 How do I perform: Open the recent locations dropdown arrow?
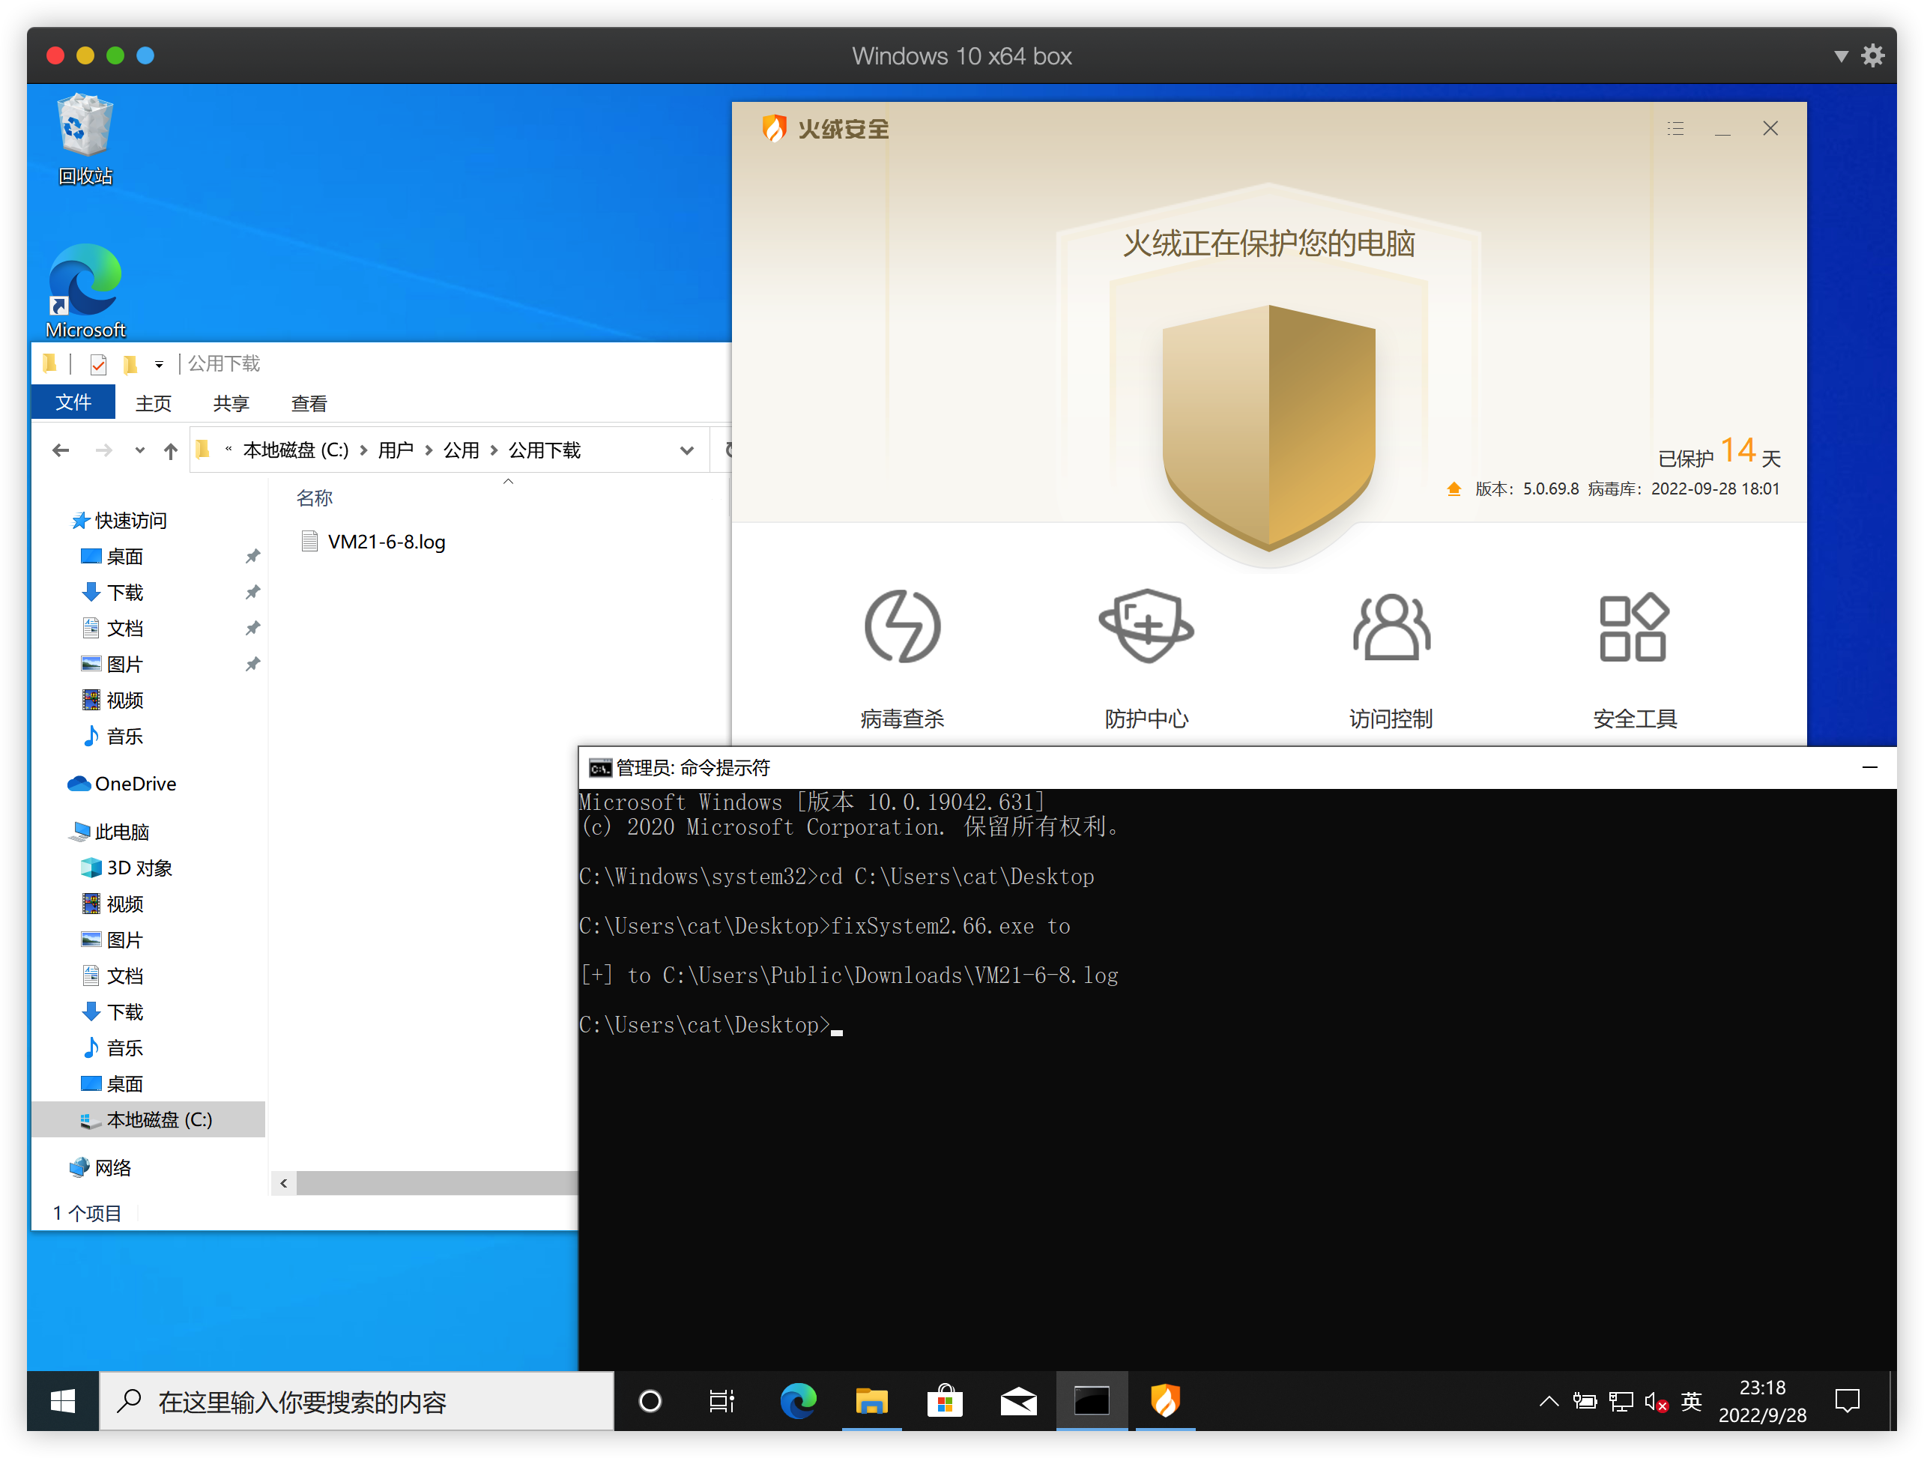point(139,450)
